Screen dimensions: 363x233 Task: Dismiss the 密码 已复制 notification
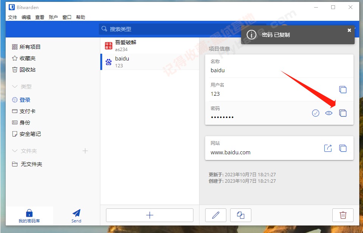coord(349,30)
